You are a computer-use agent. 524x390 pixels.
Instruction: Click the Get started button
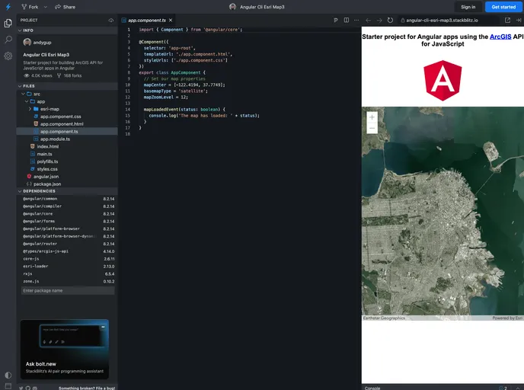(503, 7)
